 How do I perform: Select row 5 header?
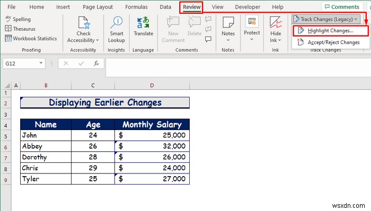[x=5, y=136]
